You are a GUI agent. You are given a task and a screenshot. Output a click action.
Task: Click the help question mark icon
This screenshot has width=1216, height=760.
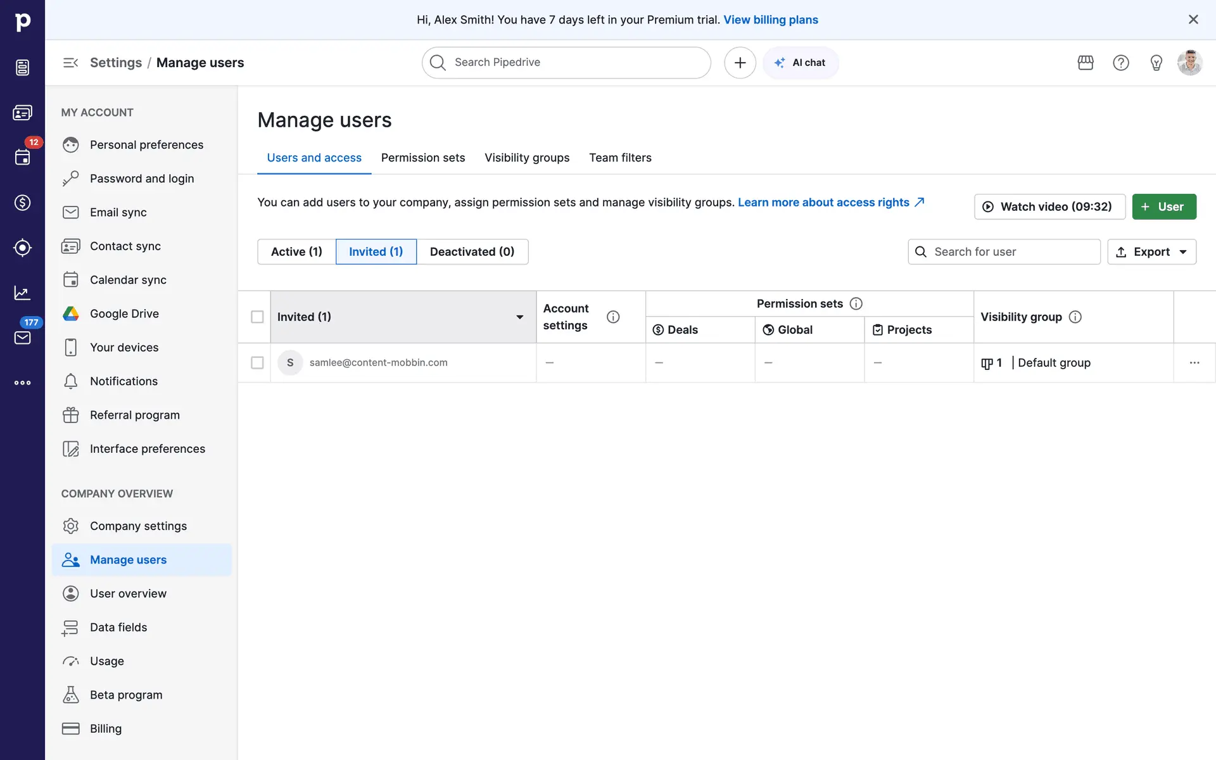(1121, 63)
